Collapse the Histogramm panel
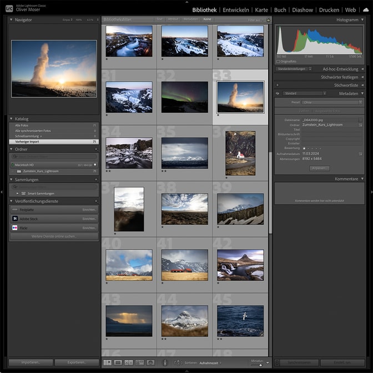 362,20
